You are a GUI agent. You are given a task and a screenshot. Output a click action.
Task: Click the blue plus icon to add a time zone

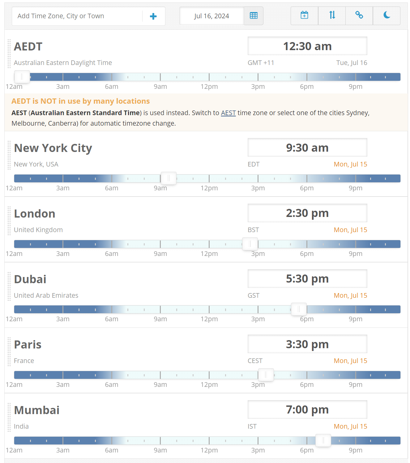coord(153,16)
